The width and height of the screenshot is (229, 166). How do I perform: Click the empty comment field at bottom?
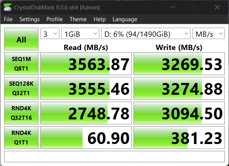click(114, 157)
